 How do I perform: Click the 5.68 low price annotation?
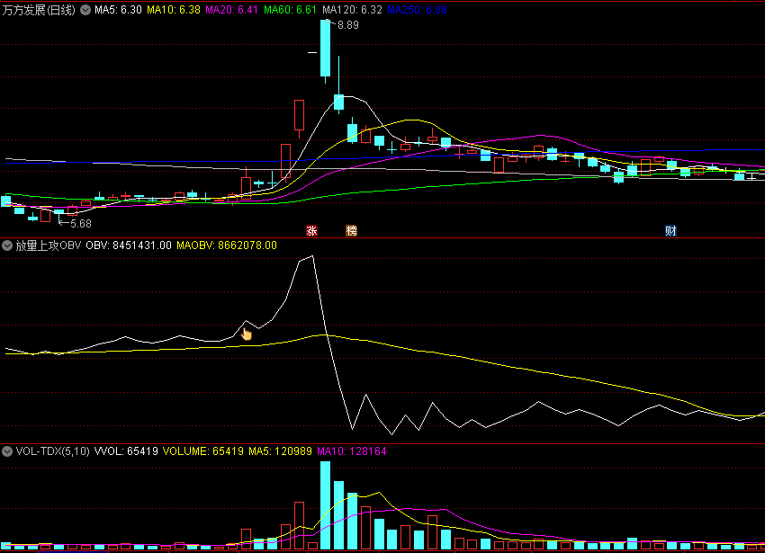pyautogui.click(x=80, y=224)
